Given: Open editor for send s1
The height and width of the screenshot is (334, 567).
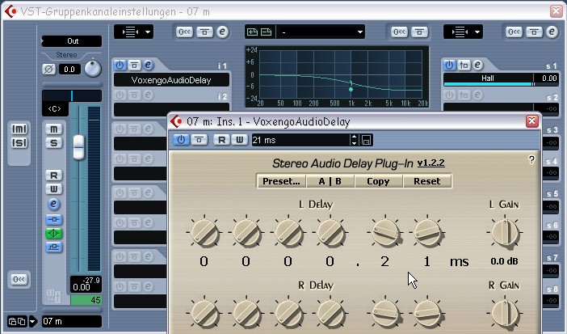Looking at the screenshot, I should tap(477, 66).
